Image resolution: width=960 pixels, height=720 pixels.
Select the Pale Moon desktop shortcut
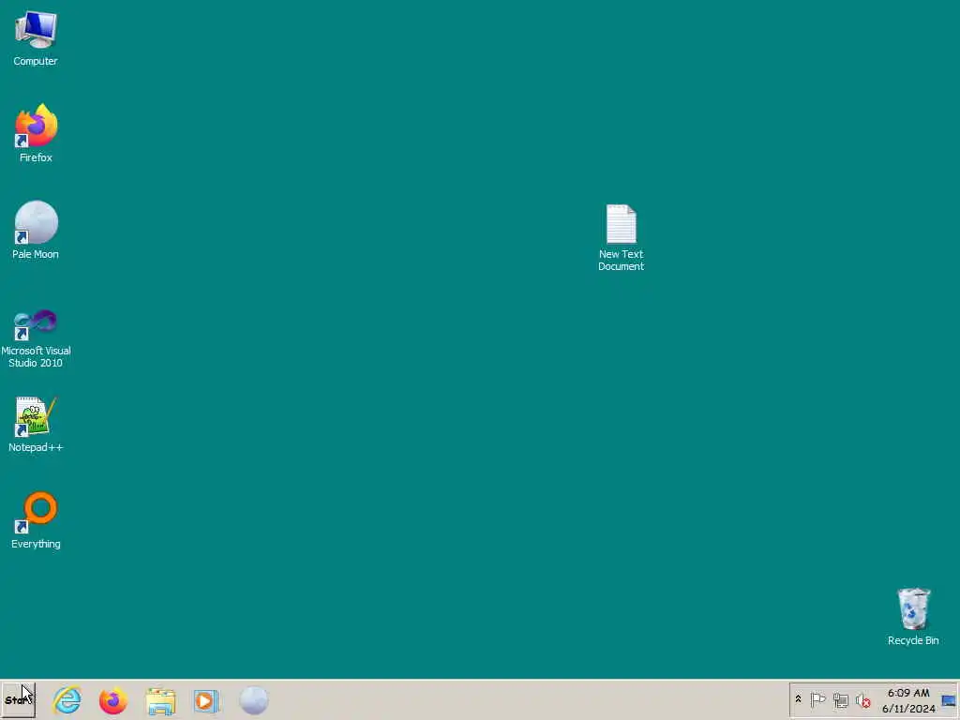click(x=36, y=231)
